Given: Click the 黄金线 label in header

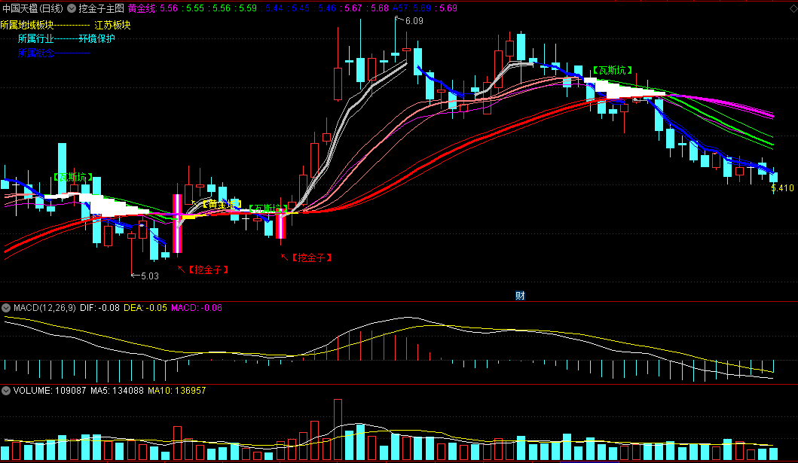Looking at the screenshot, I should [x=142, y=8].
